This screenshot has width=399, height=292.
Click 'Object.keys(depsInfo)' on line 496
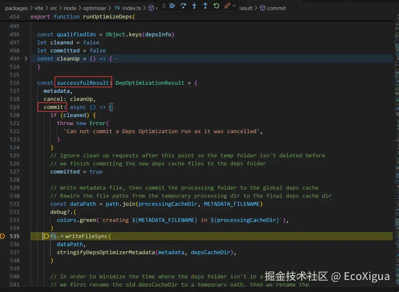(140, 34)
